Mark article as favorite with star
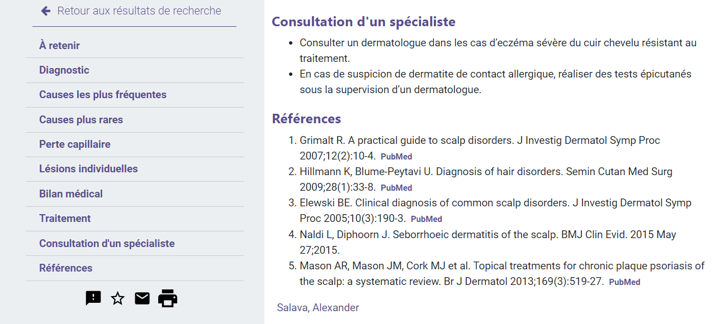 (x=117, y=298)
